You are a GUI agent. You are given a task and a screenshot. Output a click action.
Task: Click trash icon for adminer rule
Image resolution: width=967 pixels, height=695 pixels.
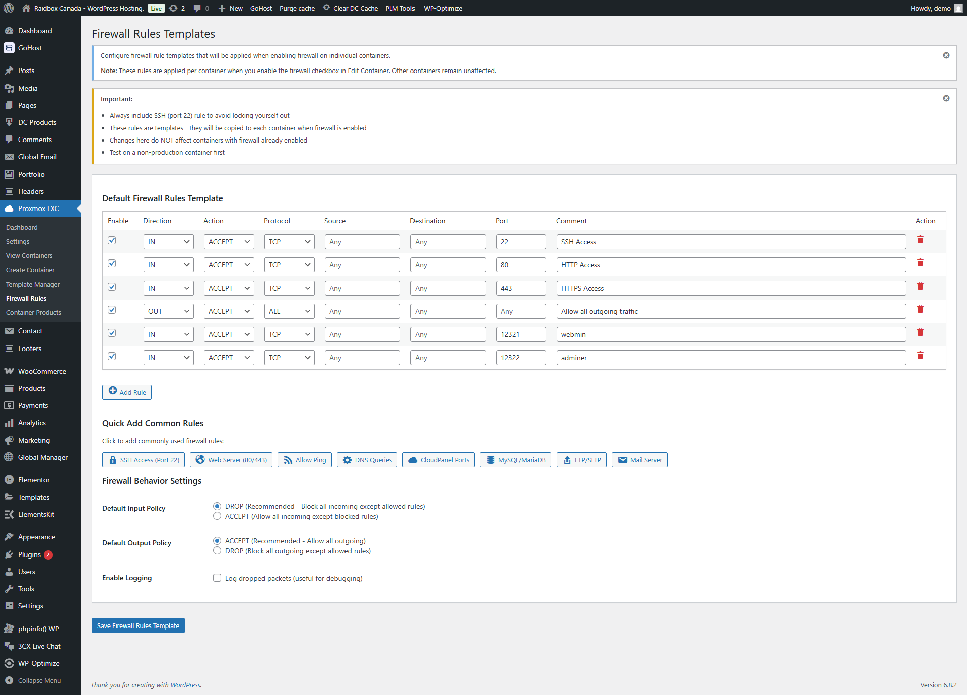920,356
